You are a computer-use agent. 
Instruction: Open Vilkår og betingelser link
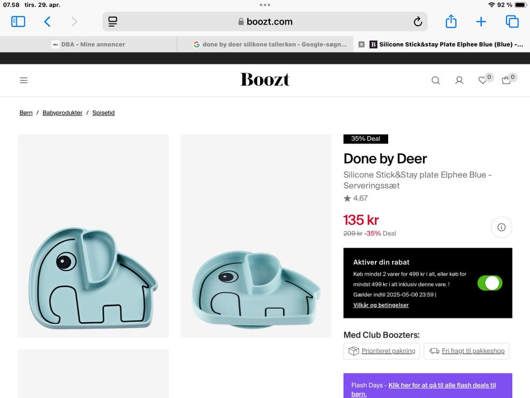[381, 305]
